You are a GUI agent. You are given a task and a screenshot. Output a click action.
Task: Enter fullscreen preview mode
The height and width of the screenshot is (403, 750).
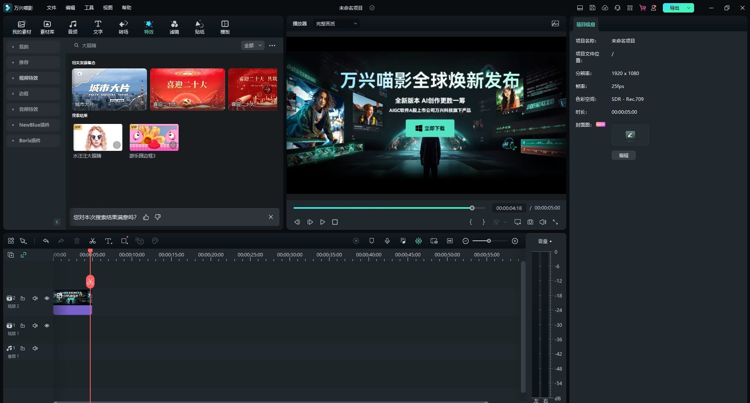coord(555,222)
